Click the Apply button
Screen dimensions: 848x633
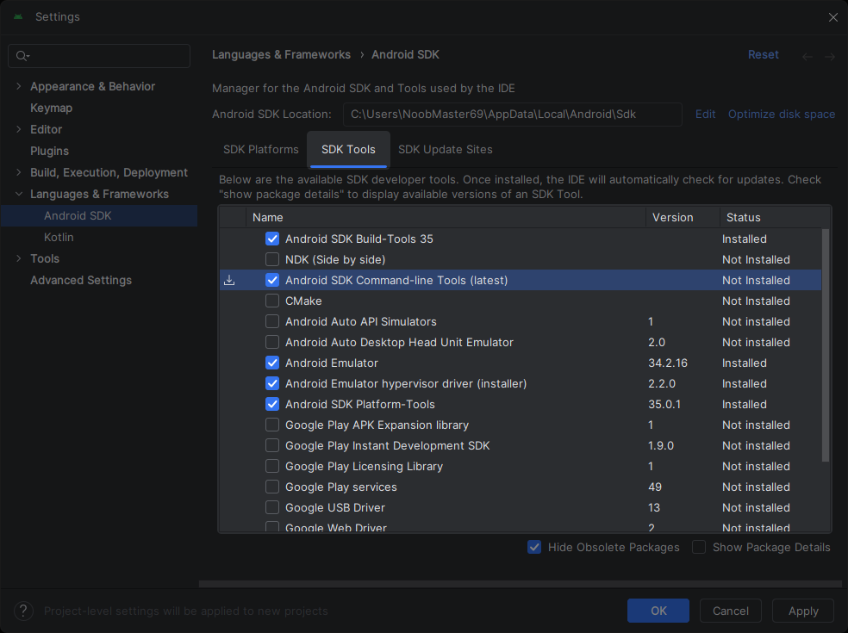coord(803,611)
